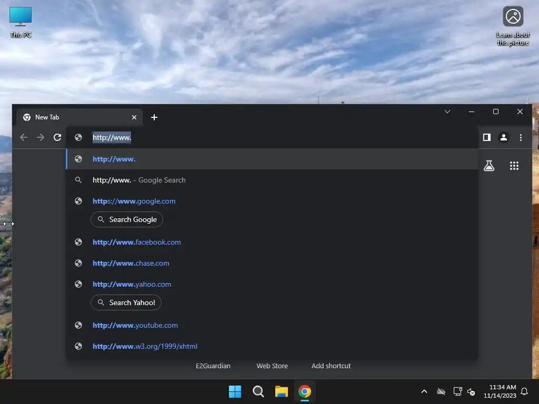
Task: Open a new tab with the plus icon
Action: click(x=154, y=117)
